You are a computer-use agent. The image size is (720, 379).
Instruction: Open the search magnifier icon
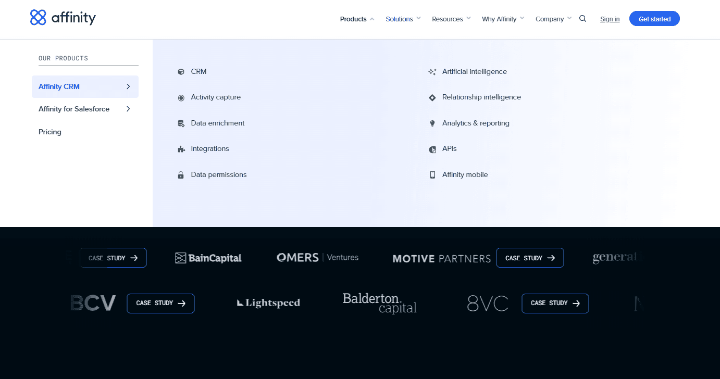tap(583, 19)
